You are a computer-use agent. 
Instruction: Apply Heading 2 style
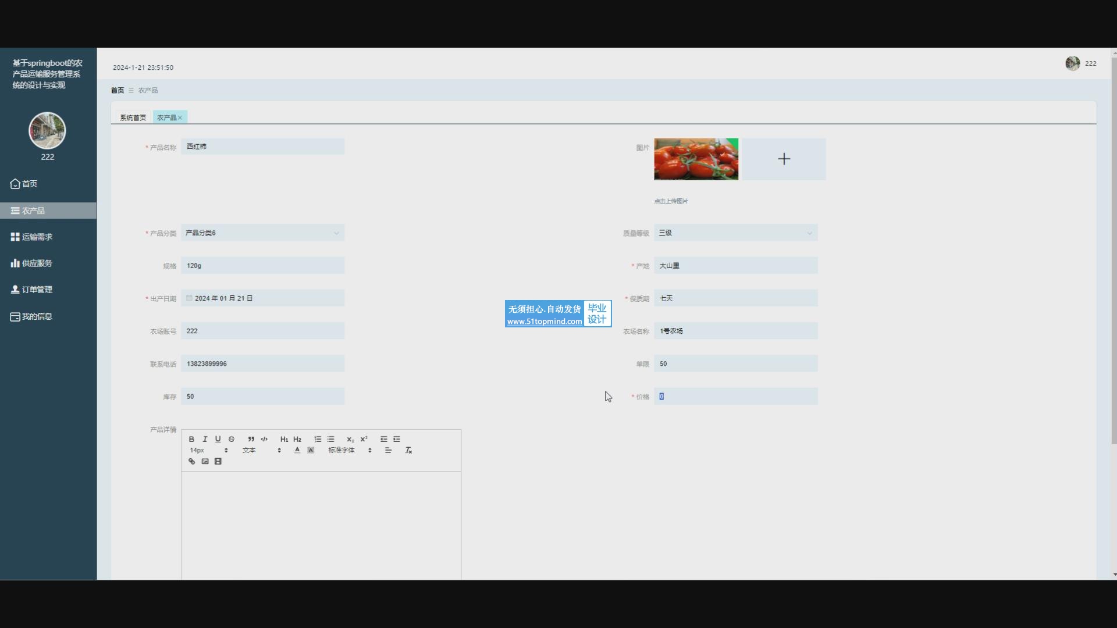[297, 439]
